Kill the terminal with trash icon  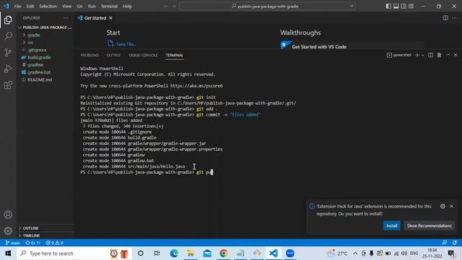[x=439, y=55]
